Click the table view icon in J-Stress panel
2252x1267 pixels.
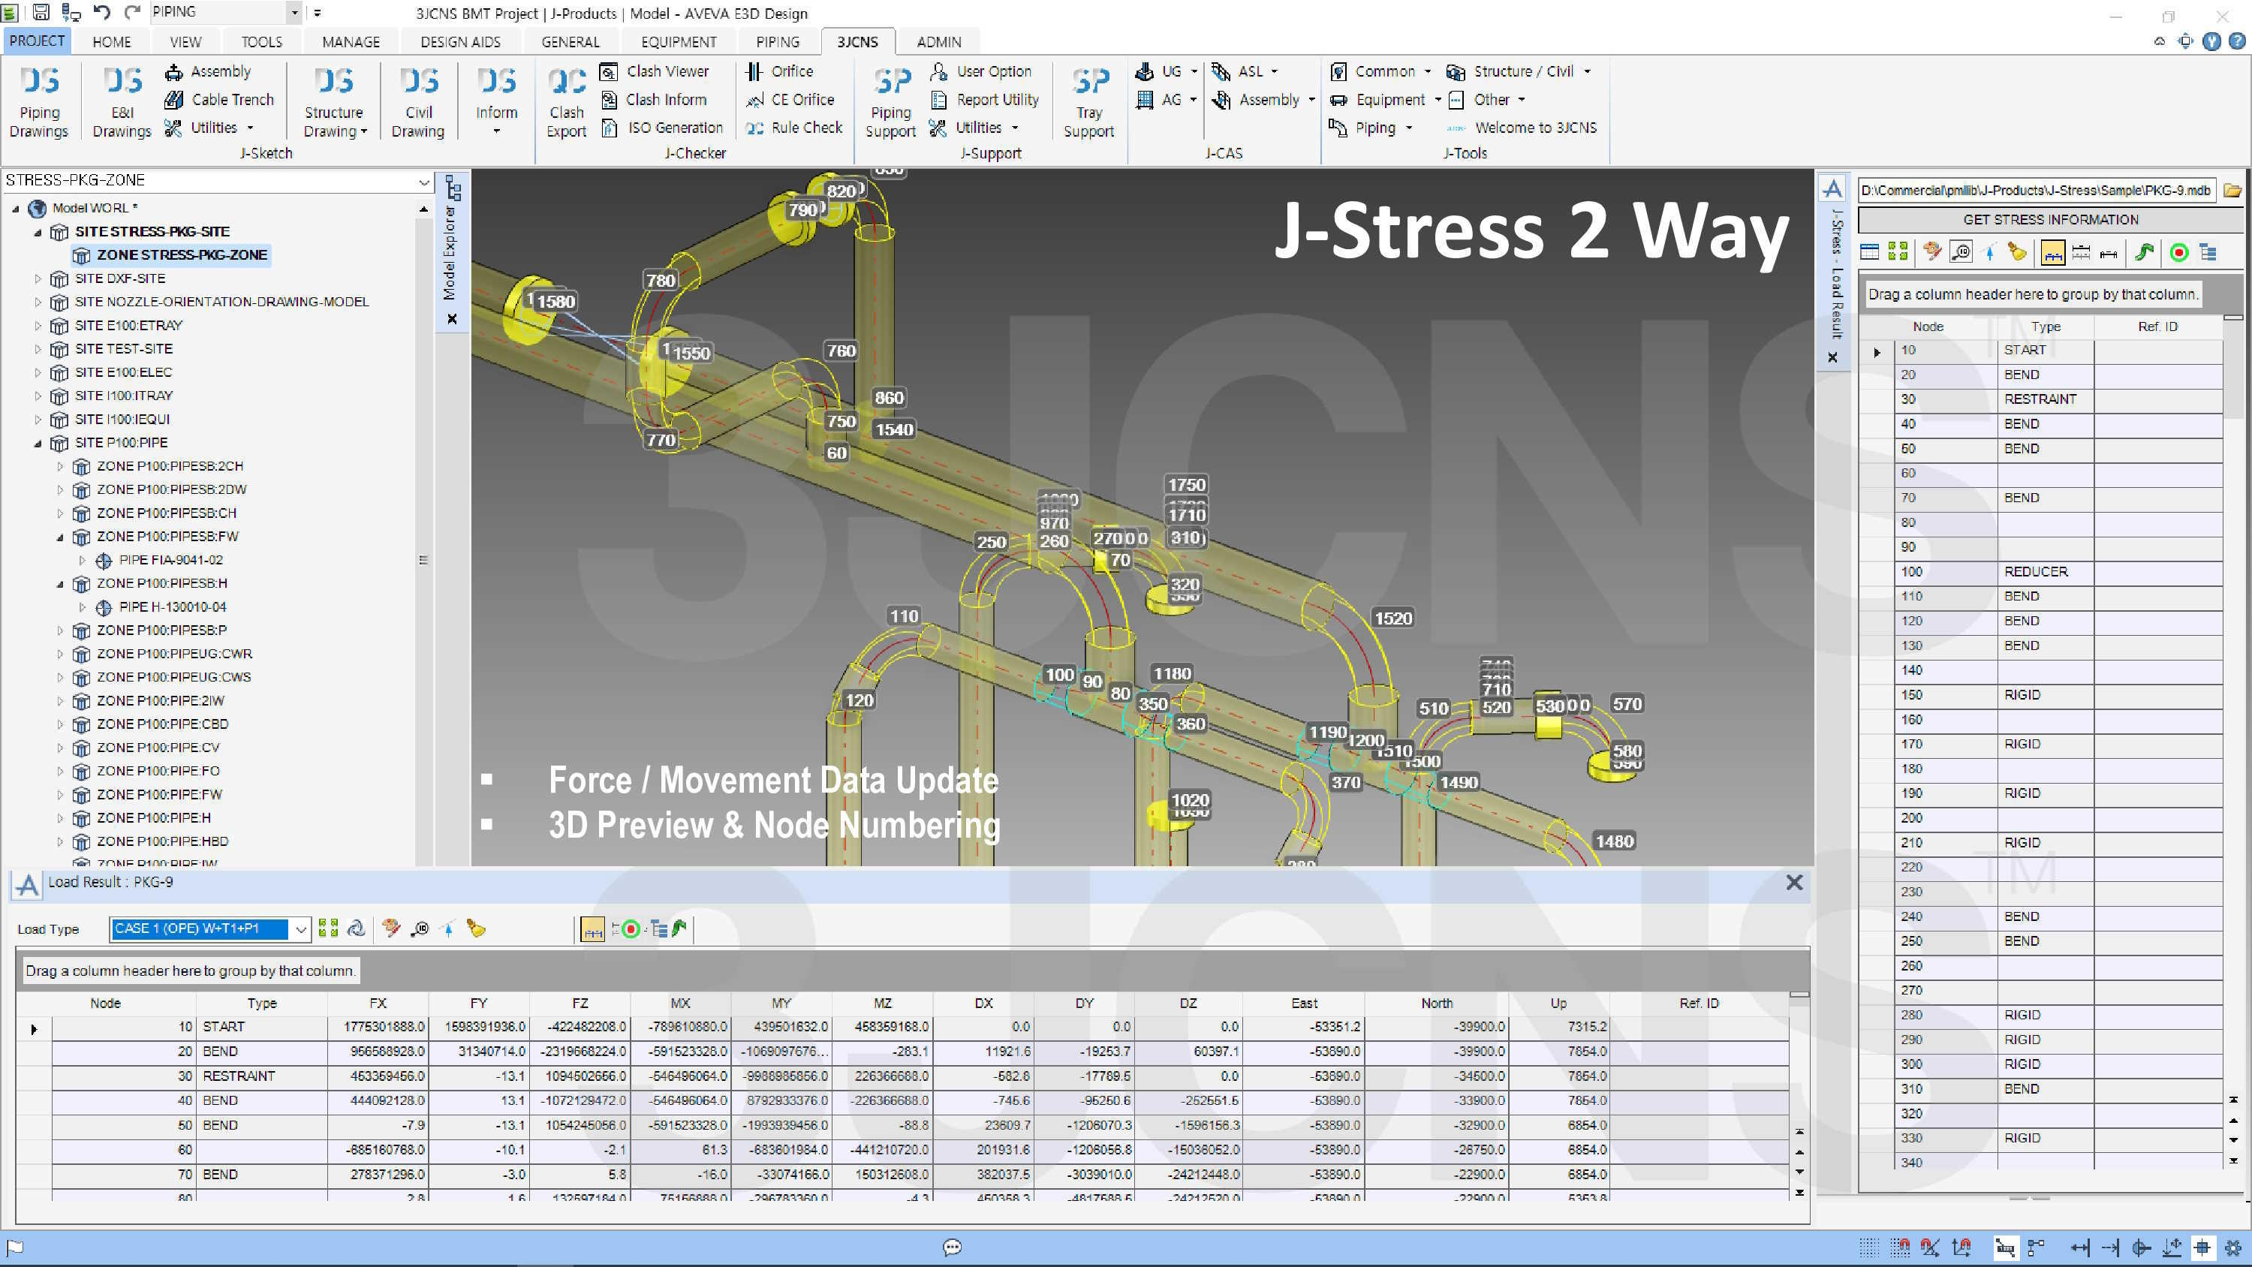[1869, 253]
